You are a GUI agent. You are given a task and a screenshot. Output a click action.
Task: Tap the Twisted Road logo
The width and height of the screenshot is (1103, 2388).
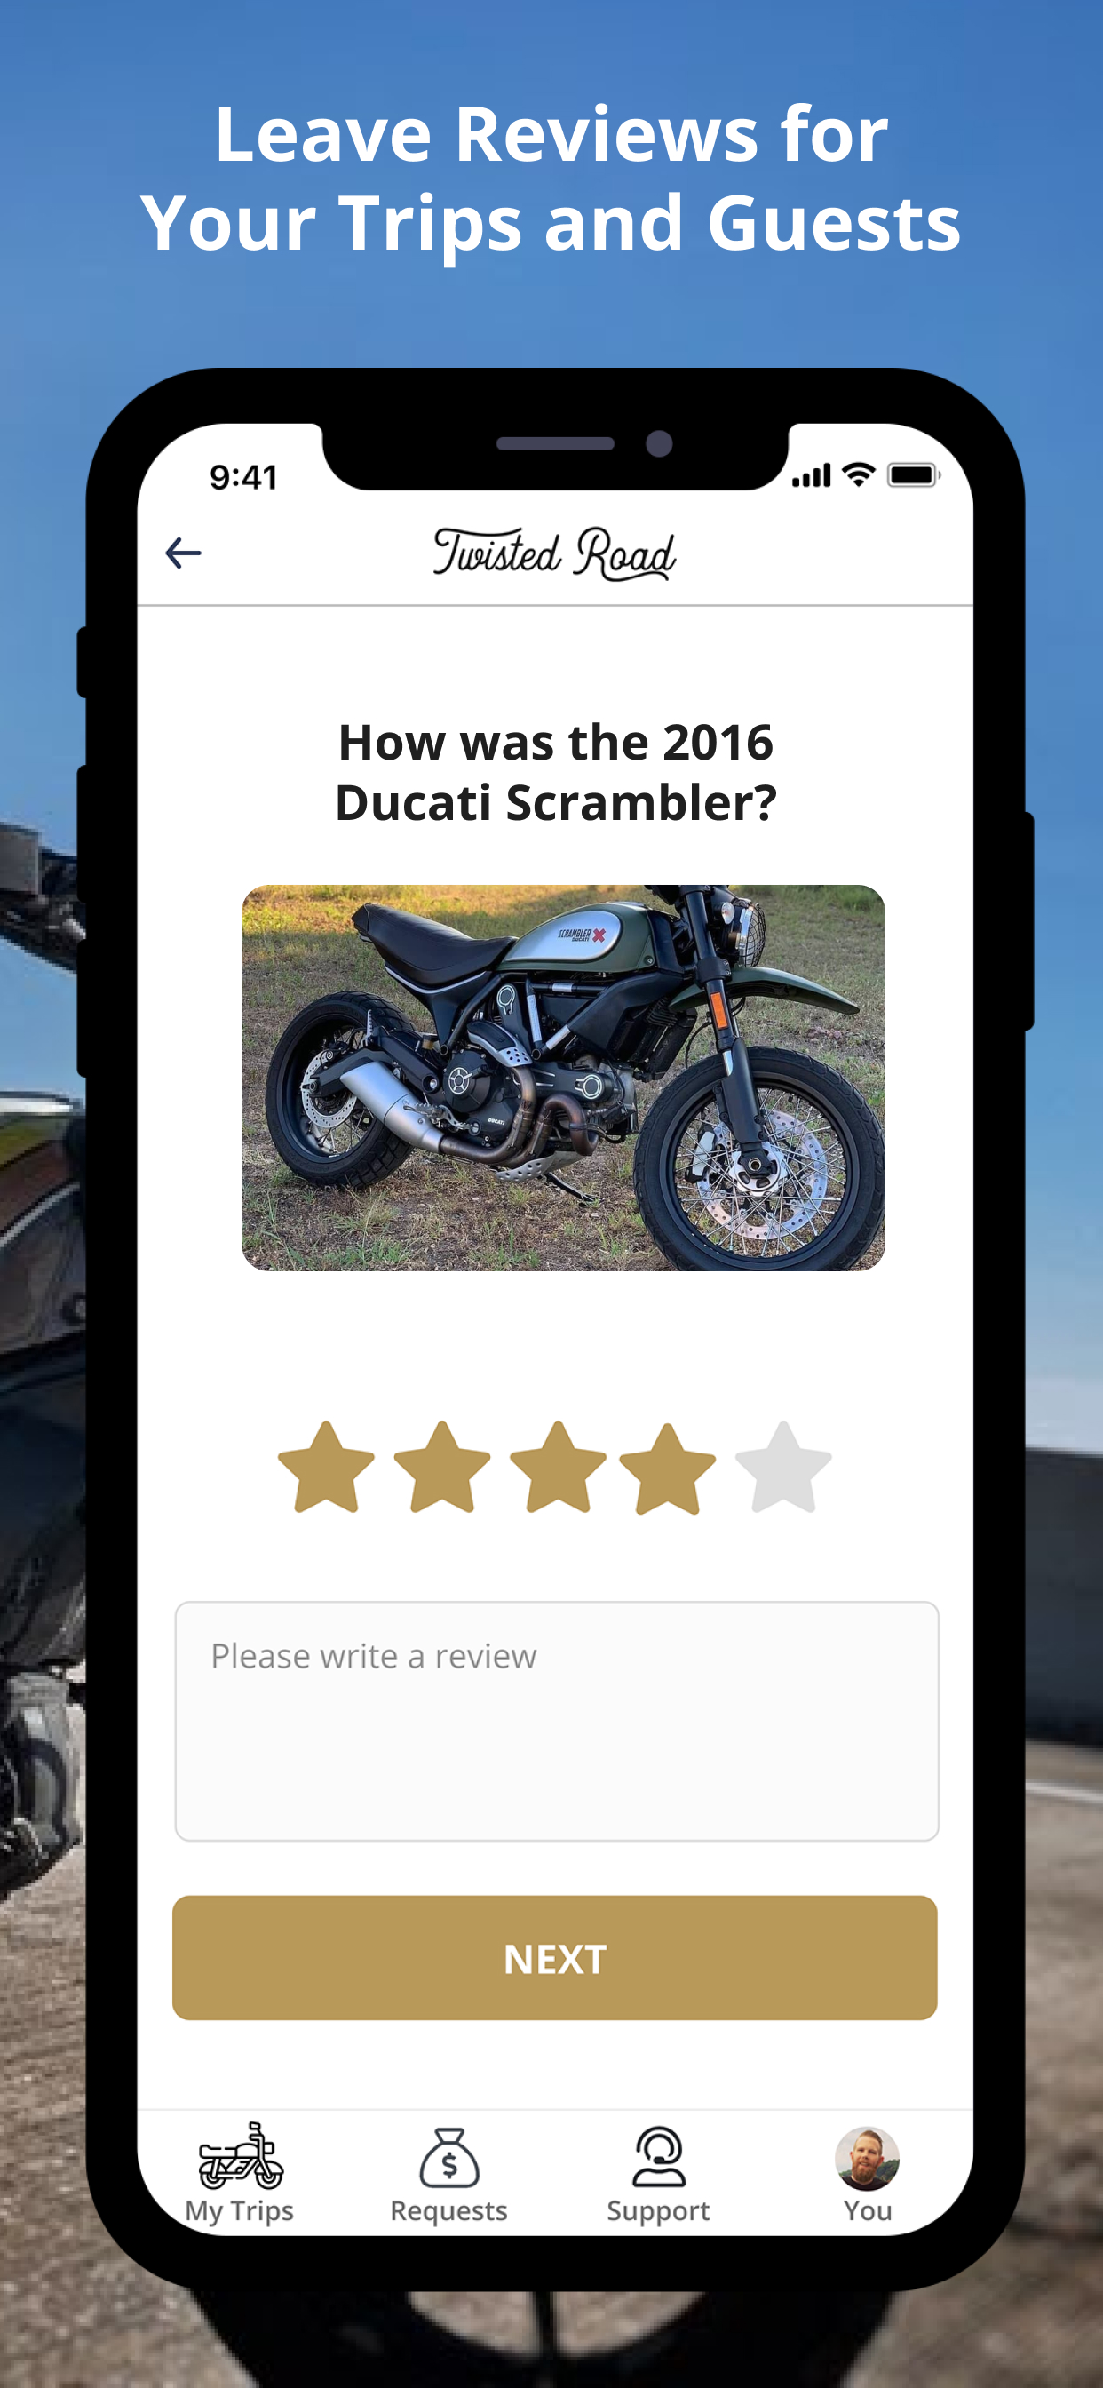pyautogui.click(x=554, y=553)
